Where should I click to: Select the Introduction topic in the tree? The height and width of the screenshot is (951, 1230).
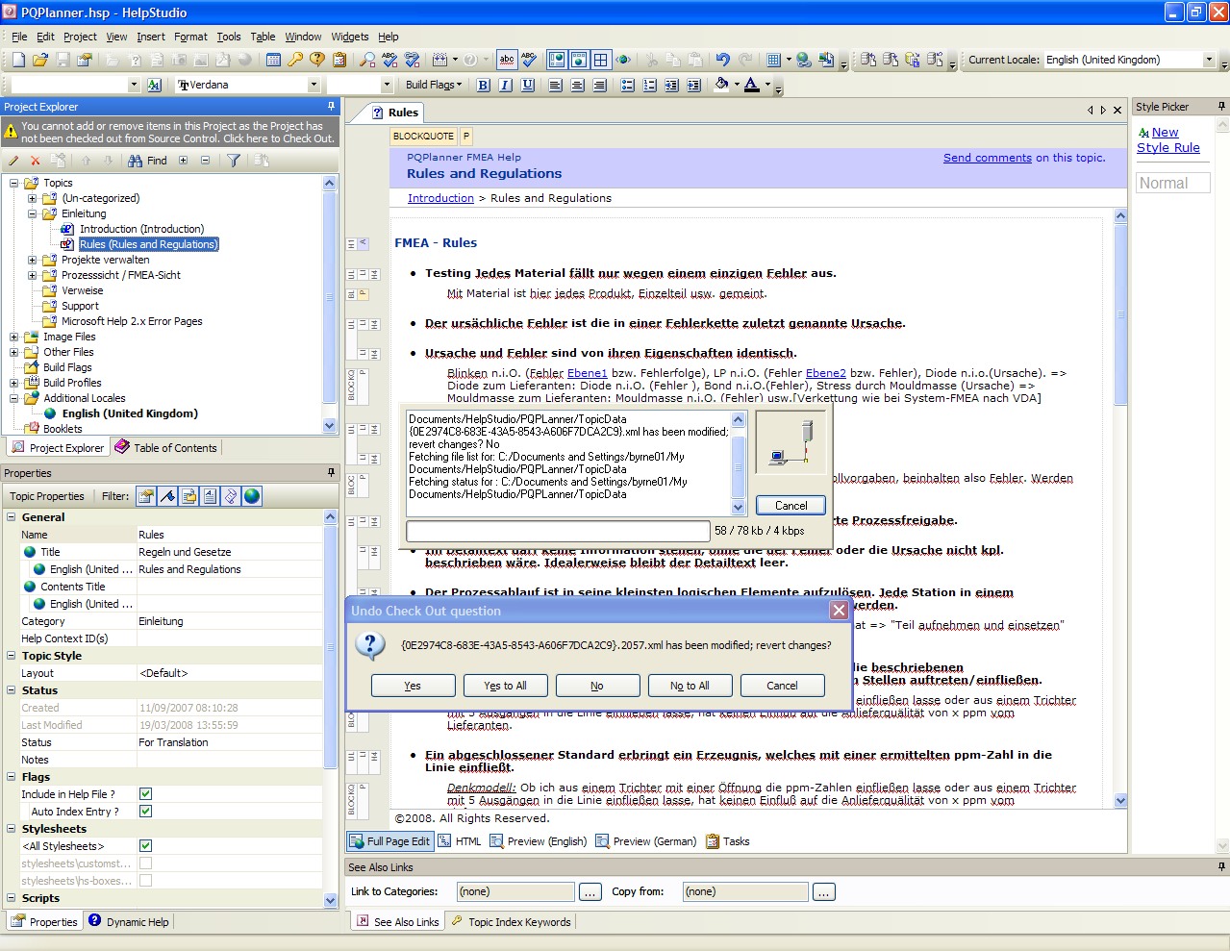[141, 229]
